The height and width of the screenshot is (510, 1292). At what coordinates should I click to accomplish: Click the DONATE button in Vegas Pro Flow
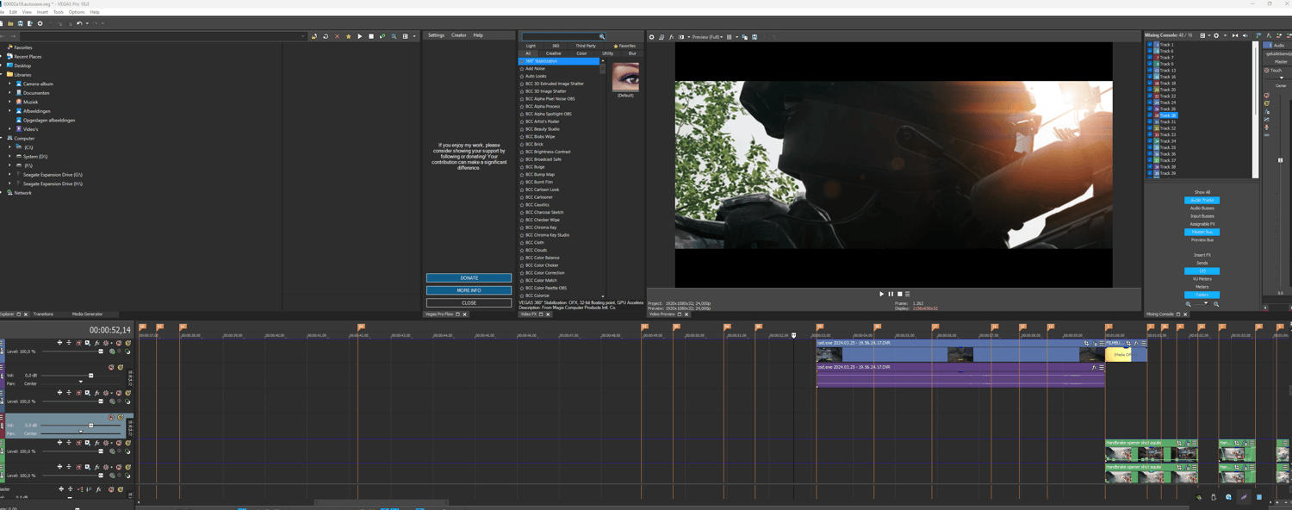(469, 278)
